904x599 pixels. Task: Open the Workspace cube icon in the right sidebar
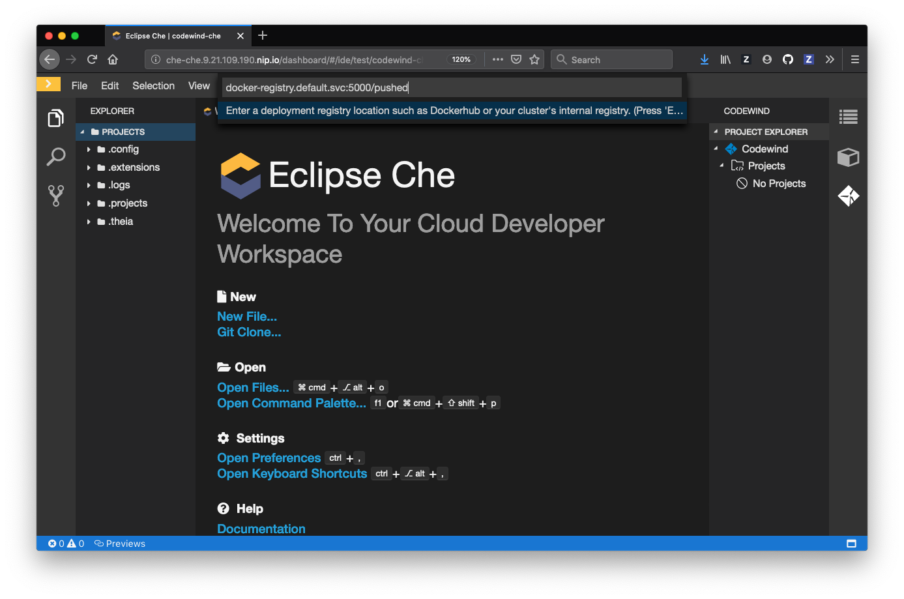point(848,157)
